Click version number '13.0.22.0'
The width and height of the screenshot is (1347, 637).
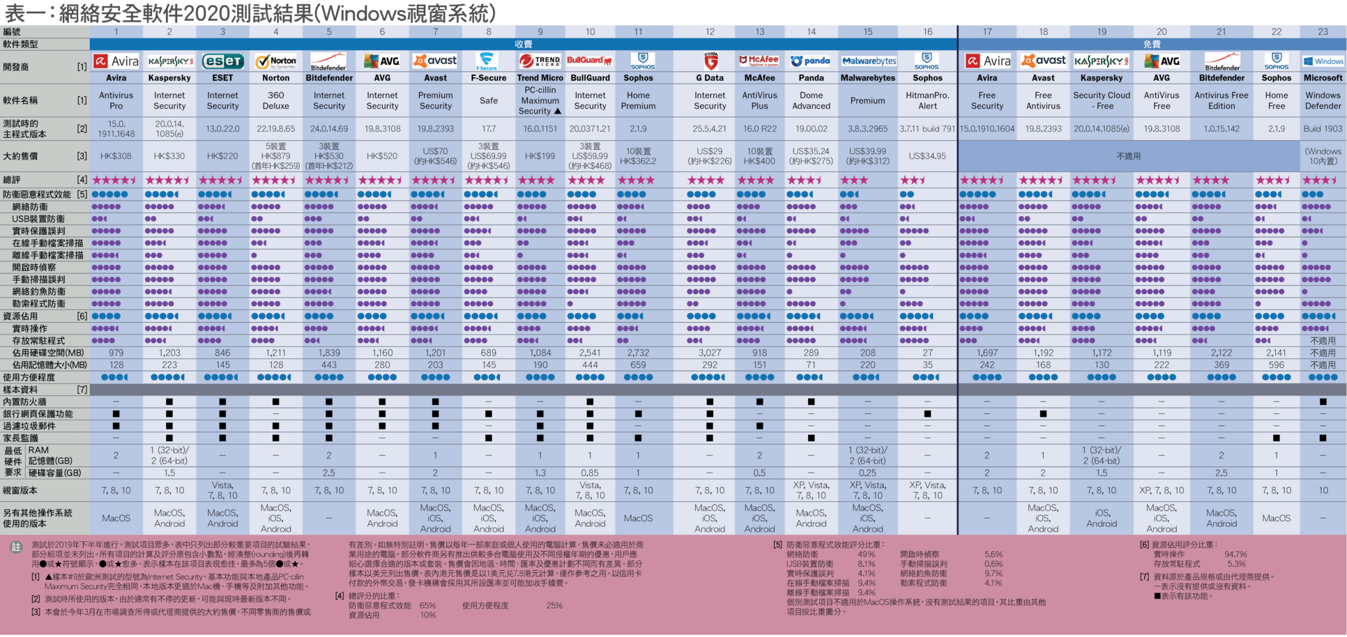pyautogui.click(x=222, y=129)
